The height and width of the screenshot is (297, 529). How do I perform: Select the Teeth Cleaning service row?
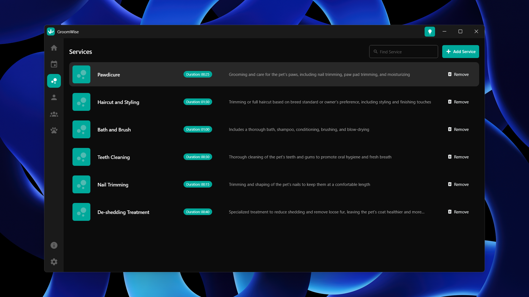pyautogui.click(x=114, y=157)
